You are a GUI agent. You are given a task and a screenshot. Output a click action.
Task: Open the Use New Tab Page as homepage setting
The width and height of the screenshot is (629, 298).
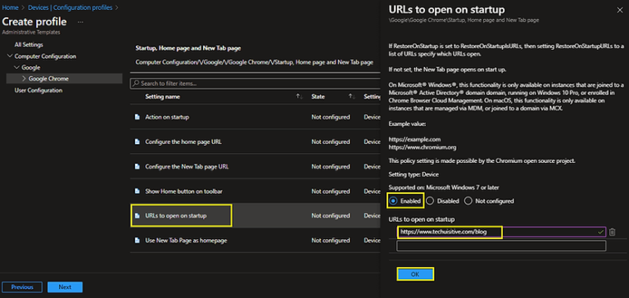click(186, 241)
